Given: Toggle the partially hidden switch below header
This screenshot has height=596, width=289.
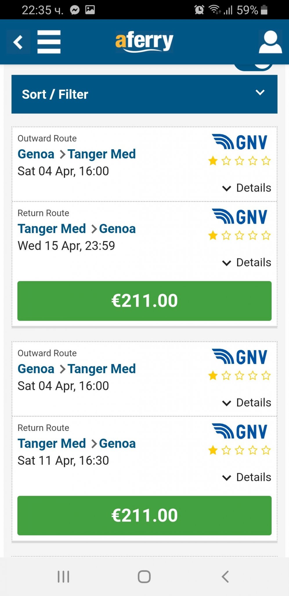Looking at the screenshot, I should tap(253, 67).
